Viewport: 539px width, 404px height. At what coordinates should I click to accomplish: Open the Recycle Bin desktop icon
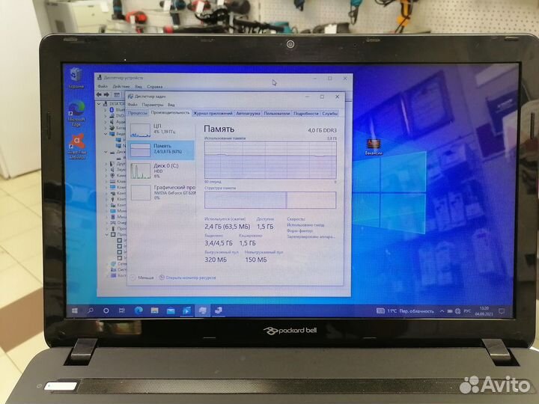pyautogui.click(x=76, y=78)
